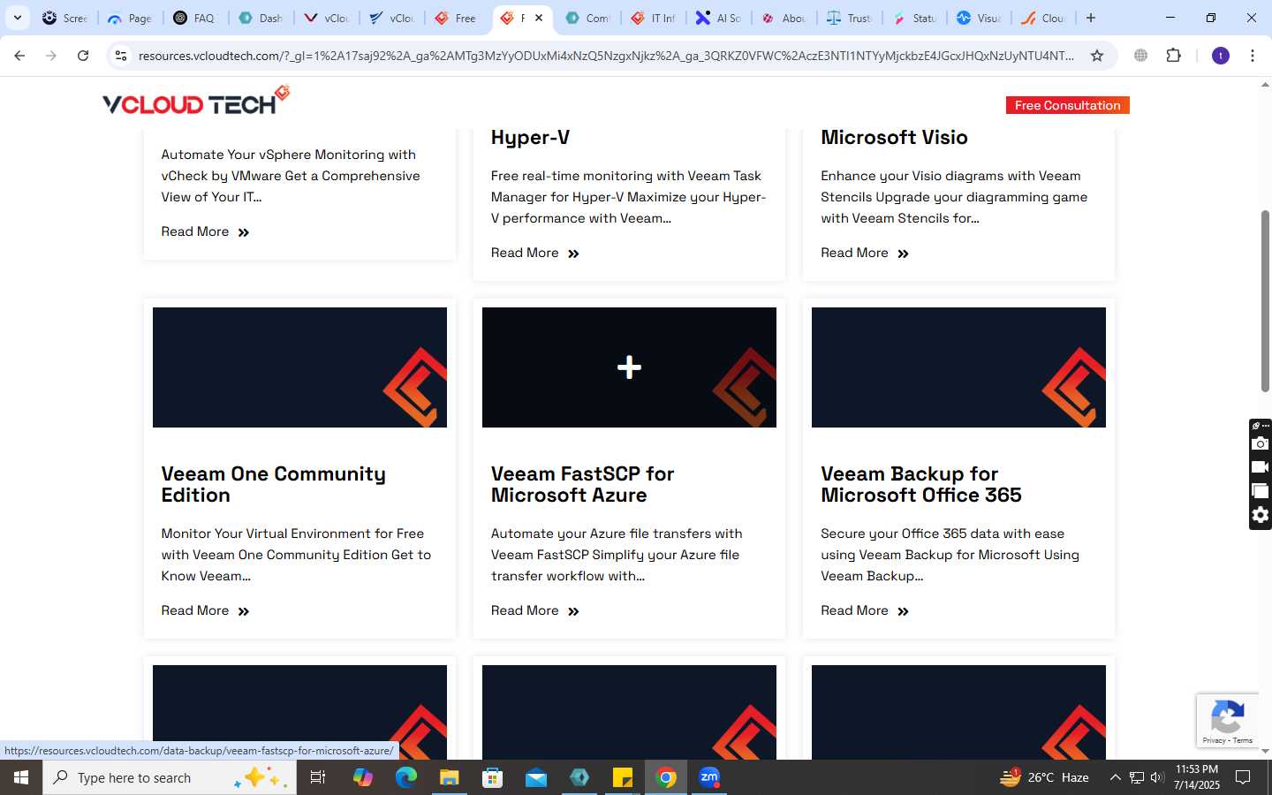This screenshot has height=795, width=1272.
Task: Open a new browser tab
Action: click(x=1091, y=18)
